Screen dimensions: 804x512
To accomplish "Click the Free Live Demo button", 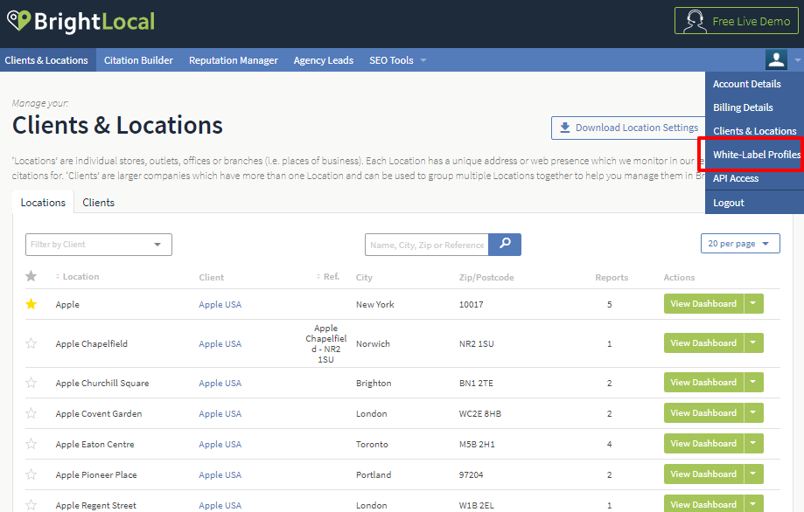I will [x=737, y=21].
